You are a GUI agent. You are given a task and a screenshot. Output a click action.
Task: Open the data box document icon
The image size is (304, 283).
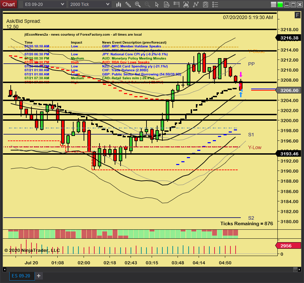pyautogui.click(x=167, y=4)
